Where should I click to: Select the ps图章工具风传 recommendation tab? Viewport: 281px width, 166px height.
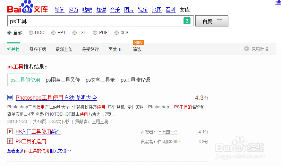click(x=63, y=80)
